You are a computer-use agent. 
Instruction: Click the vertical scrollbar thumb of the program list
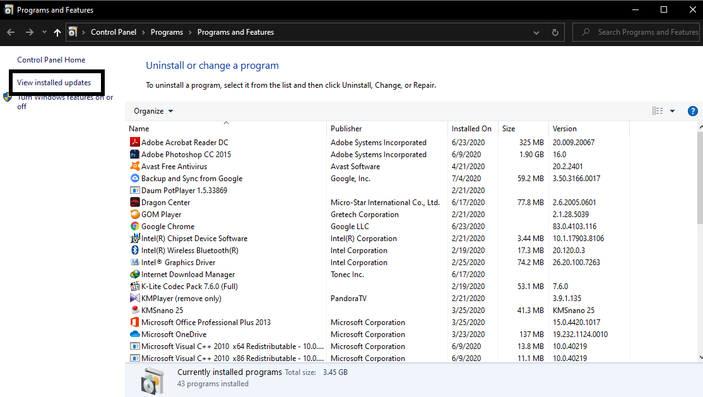tap(700, 177)
